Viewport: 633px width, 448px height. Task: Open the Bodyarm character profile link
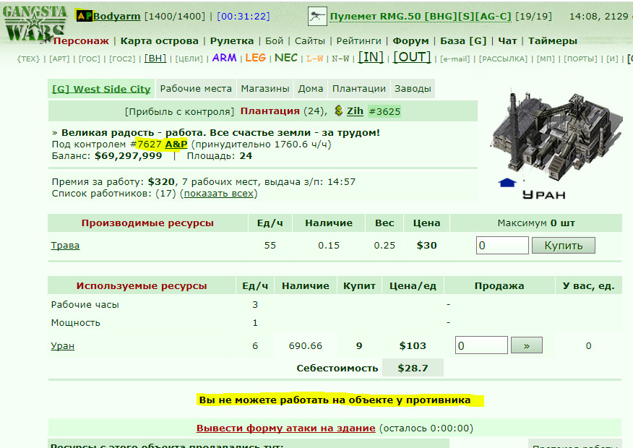coord(116,16)
